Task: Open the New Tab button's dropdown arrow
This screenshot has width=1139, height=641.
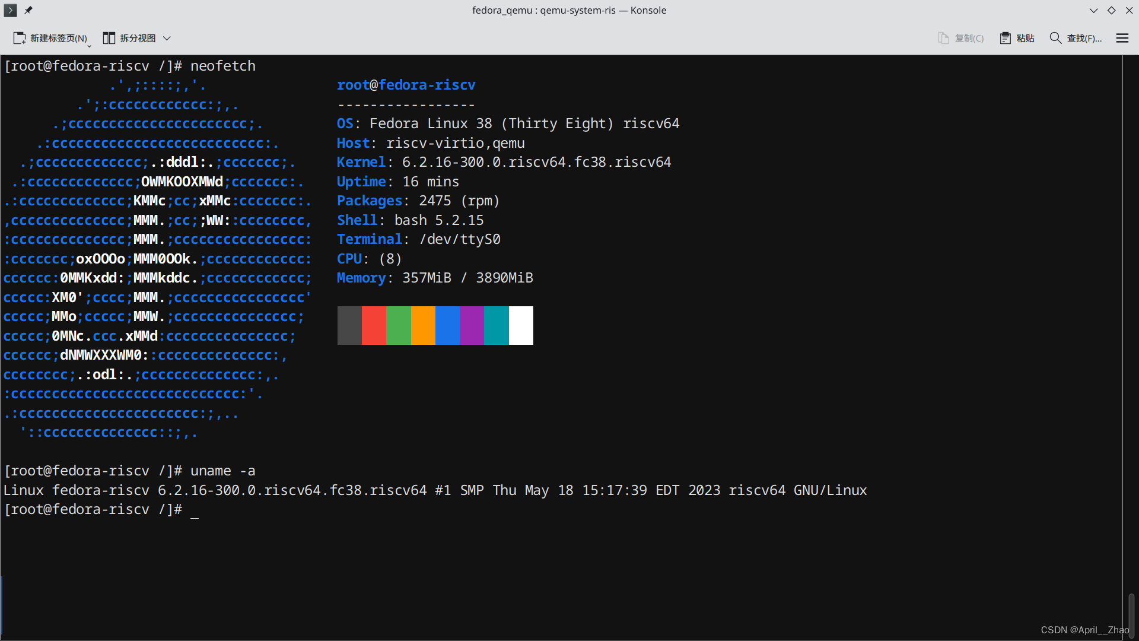Action: (x=89, y=45)
